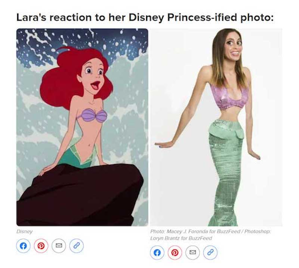Open the animated Ariel cartoon image
This screenshot has height=268, width=299.
coord(82,127)
